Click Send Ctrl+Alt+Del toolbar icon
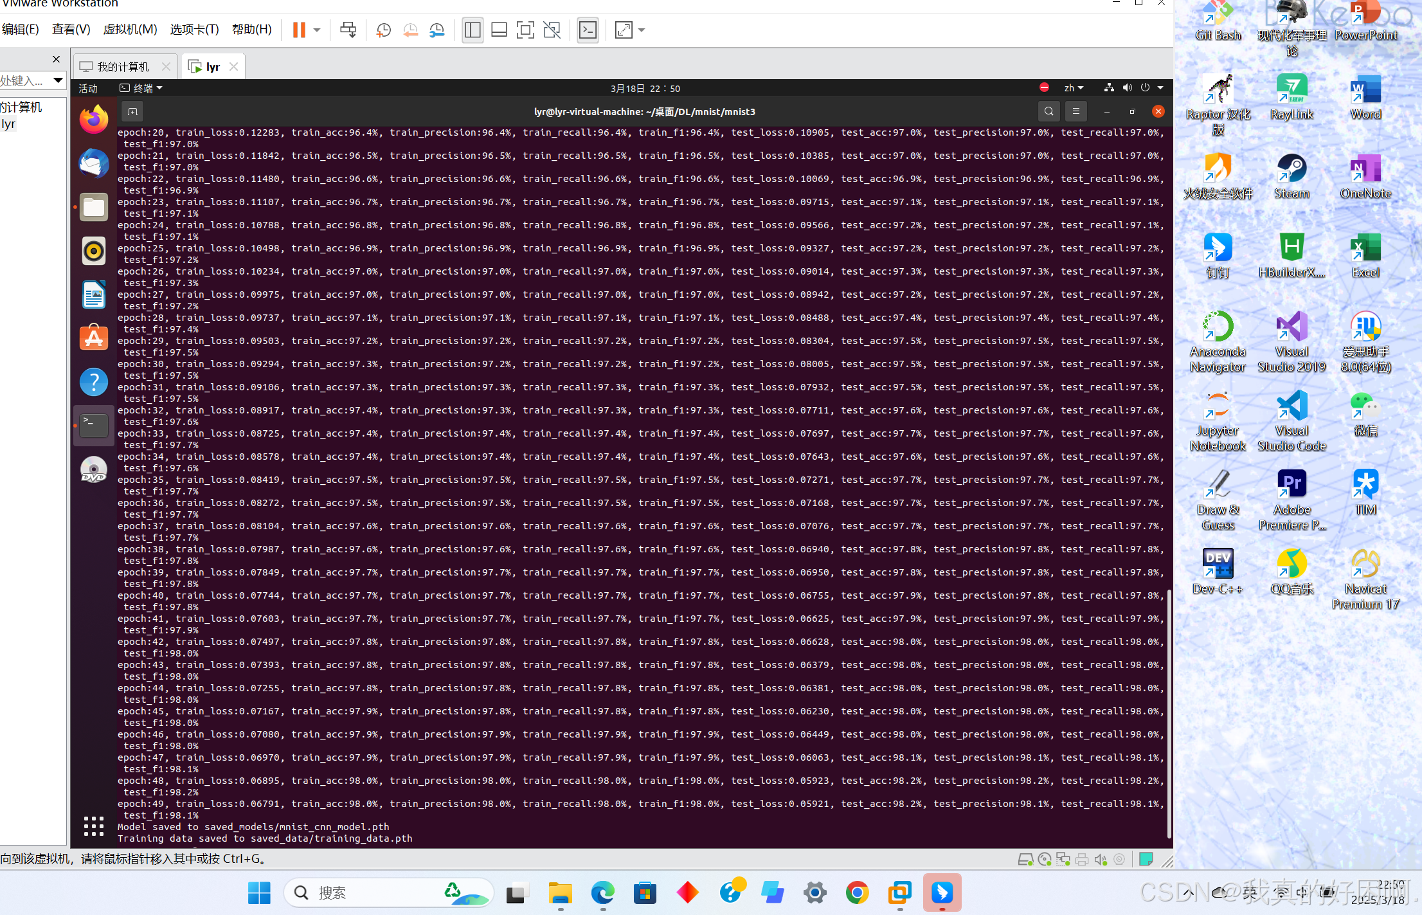This screenshot has height=915, width=1422. 348,30
